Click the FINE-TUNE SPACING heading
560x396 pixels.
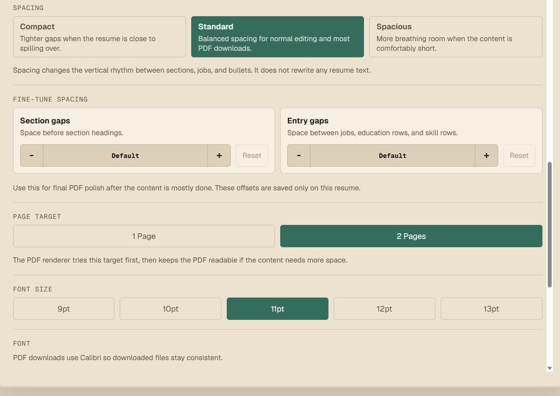50,99
